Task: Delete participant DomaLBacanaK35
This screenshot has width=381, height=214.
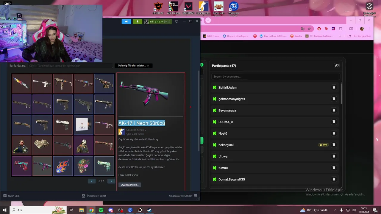Action: tap(334, 179)
